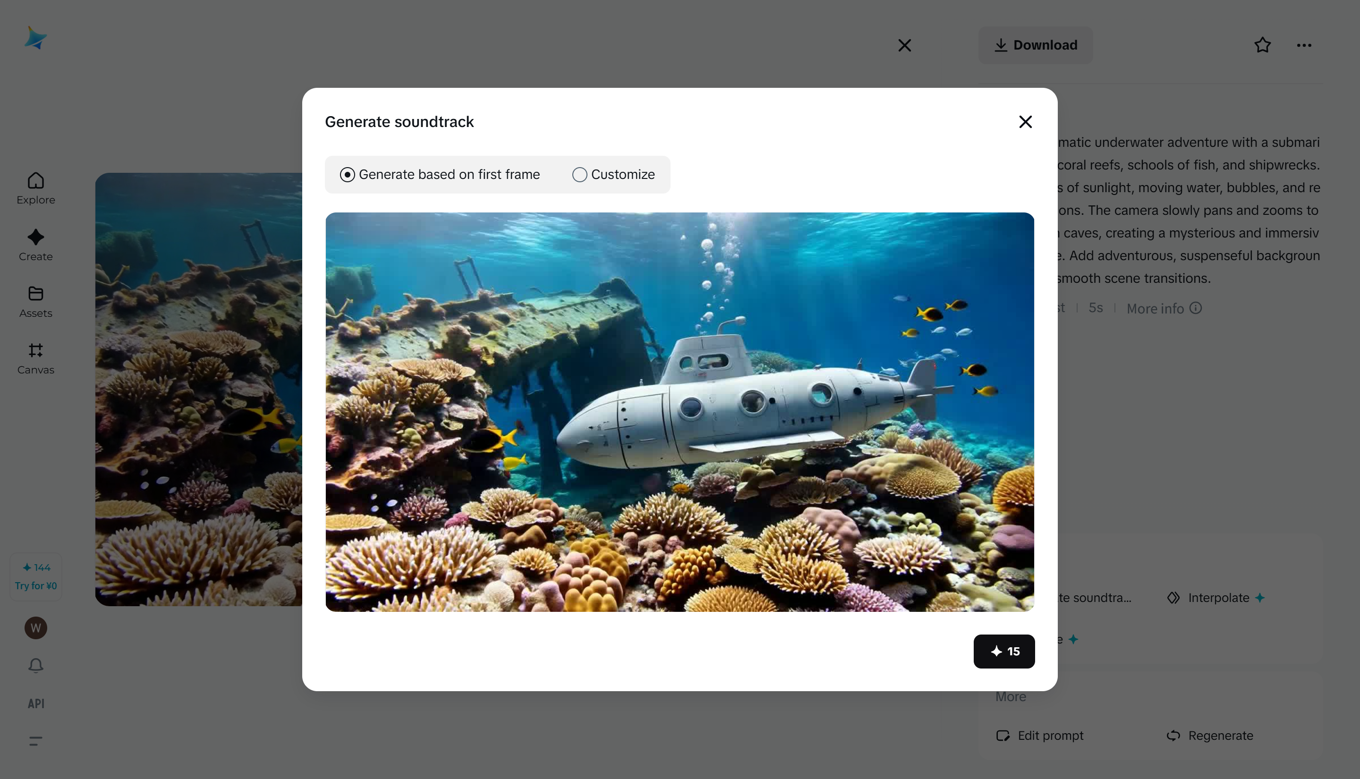The image size is (1360, 779).
Task: Click the Try for ¥0 link
Action: coord(35,585)
